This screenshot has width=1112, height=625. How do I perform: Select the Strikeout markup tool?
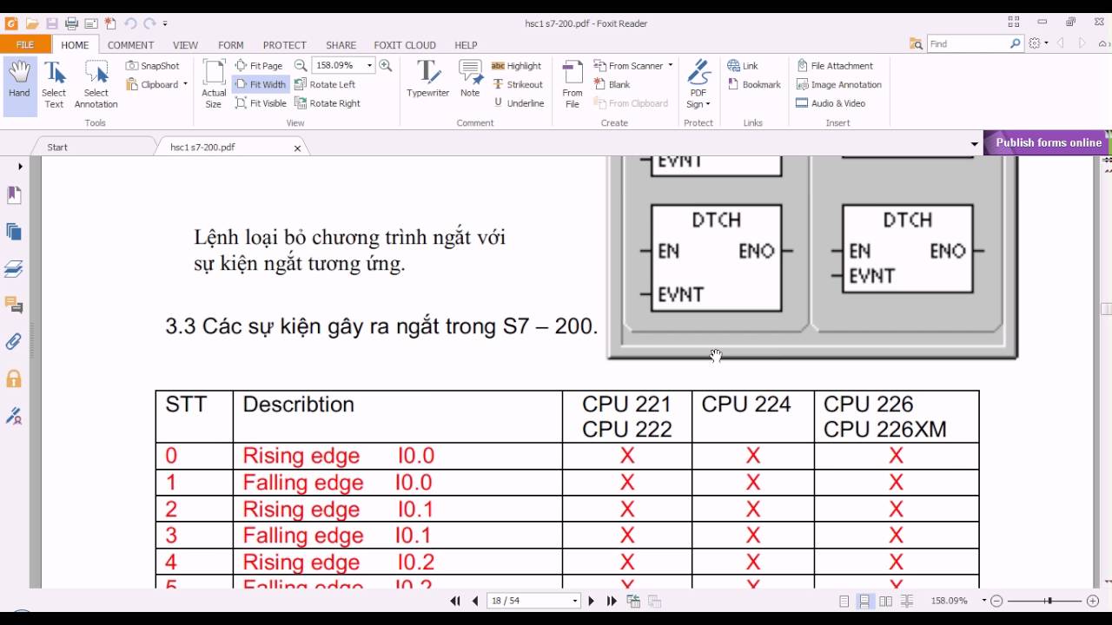(518, 84)
